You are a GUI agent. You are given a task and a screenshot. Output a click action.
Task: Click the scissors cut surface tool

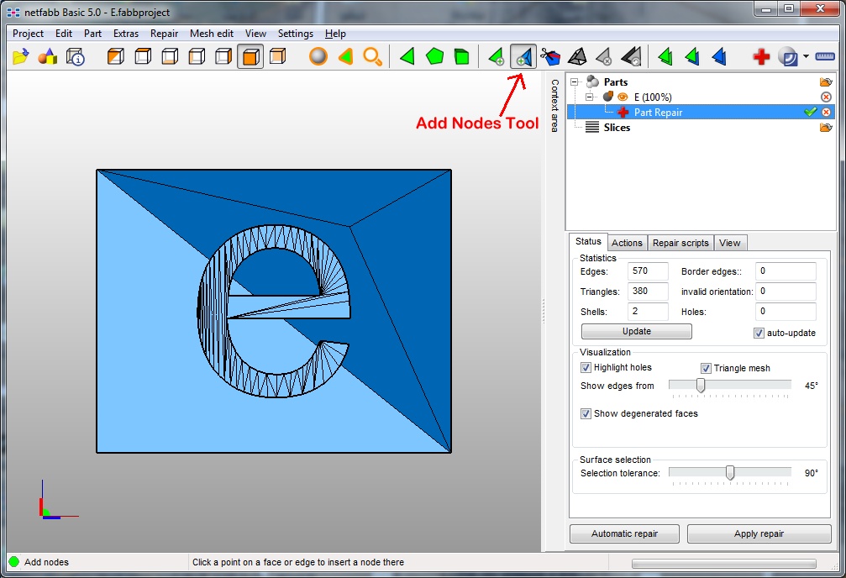(550, 56)
